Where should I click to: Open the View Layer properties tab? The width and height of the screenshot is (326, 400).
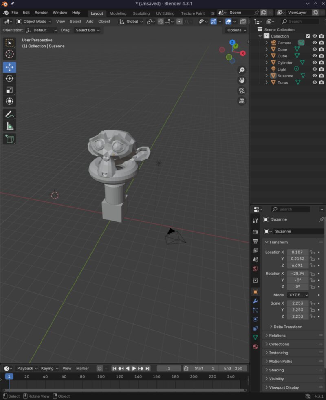click(256, 250)
